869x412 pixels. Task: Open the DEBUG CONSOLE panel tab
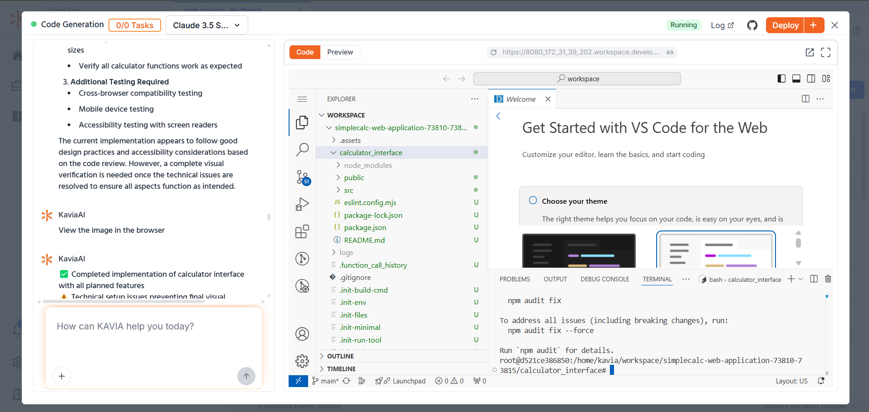pyautogui.click(x=605, y=279)
